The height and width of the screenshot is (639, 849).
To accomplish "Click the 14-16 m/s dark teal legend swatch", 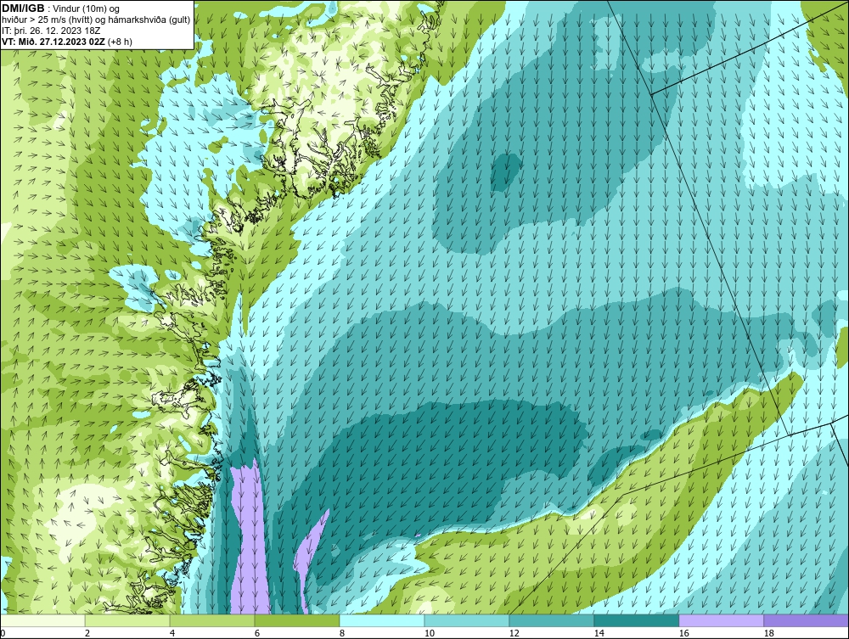I will pyautogui.click(x=636, y=620).
